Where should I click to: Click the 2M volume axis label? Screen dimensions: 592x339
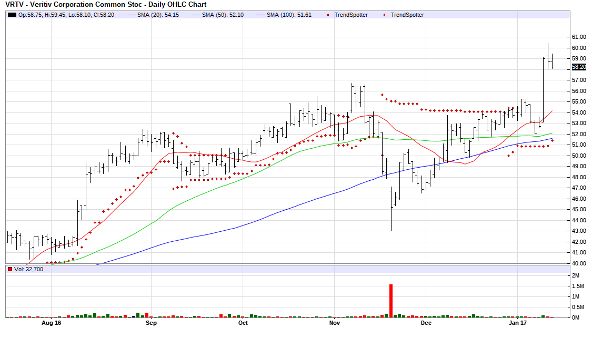[575, 275]
